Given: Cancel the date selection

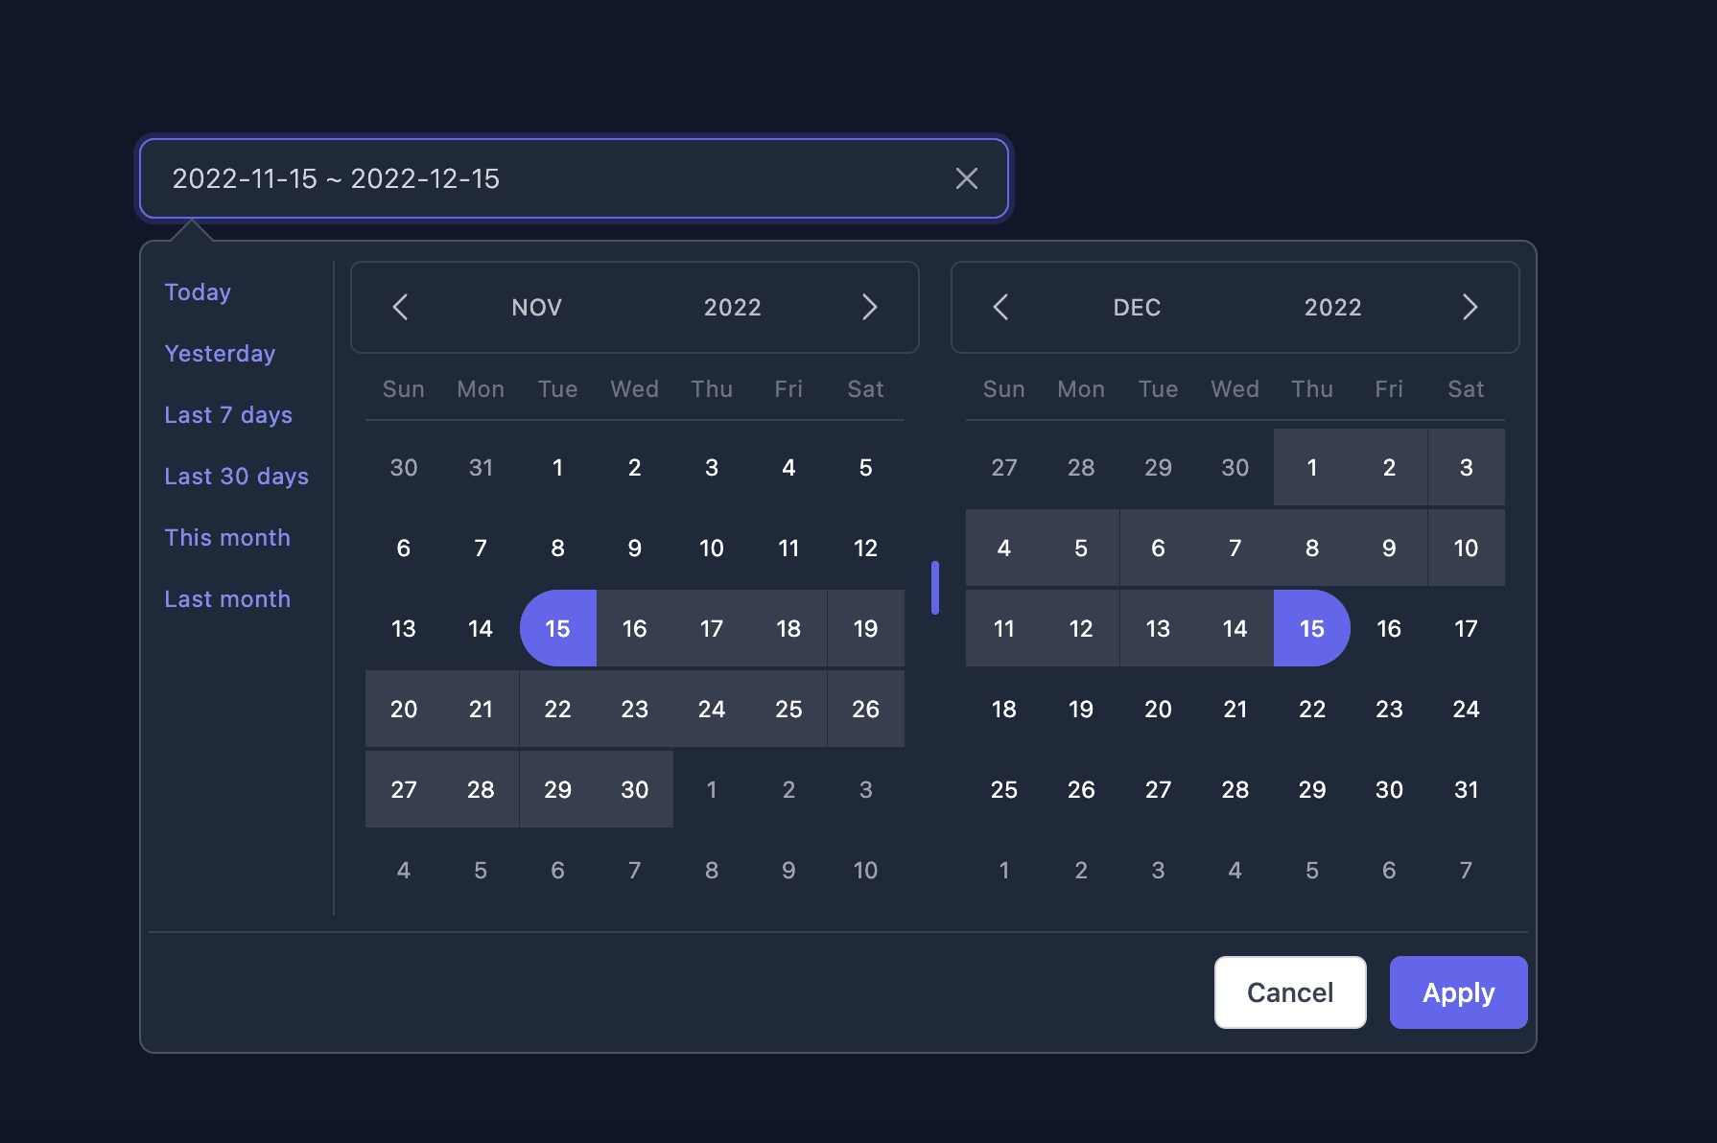Looking at the screenshot, I should click(x=1290, y=992).
